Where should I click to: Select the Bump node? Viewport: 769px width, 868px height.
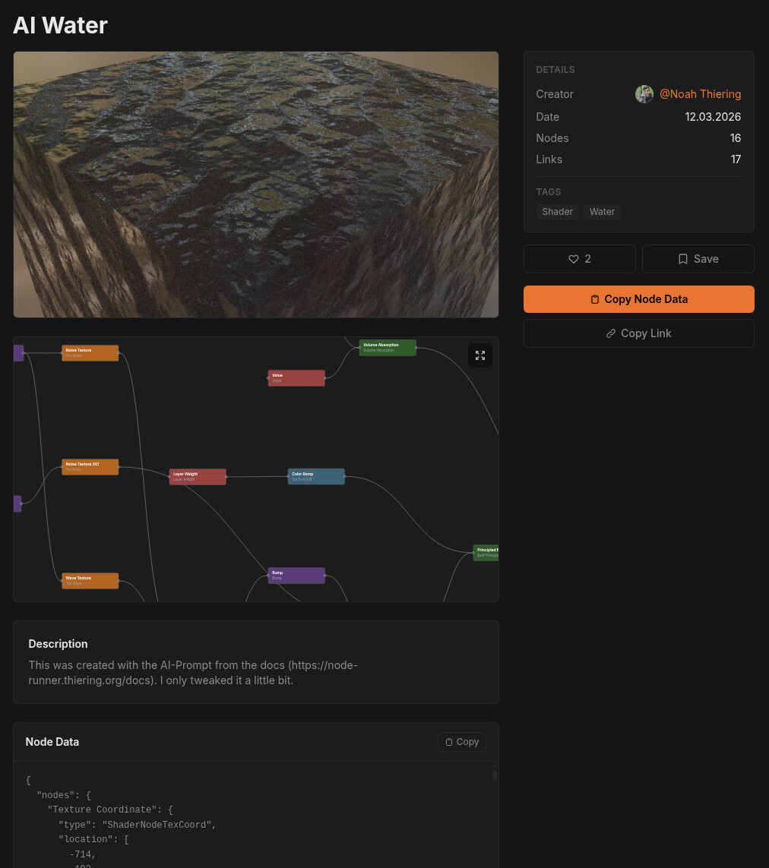(296, 576)
